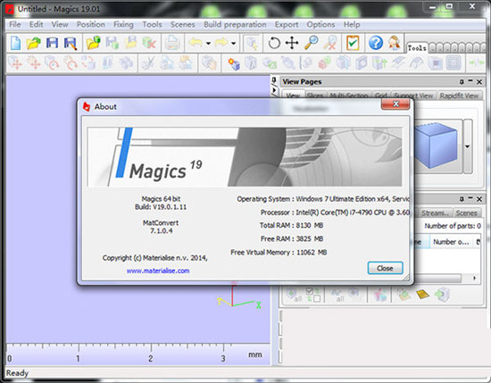Open the checklist clipboard icon
Screen dimensions: 491x383
[x=353, y=43]
